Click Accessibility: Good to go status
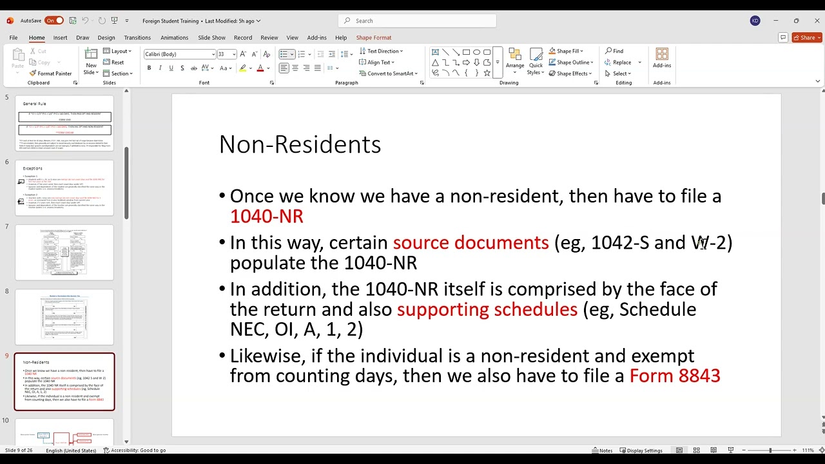825x464 pixels. (x=135, y=450)
